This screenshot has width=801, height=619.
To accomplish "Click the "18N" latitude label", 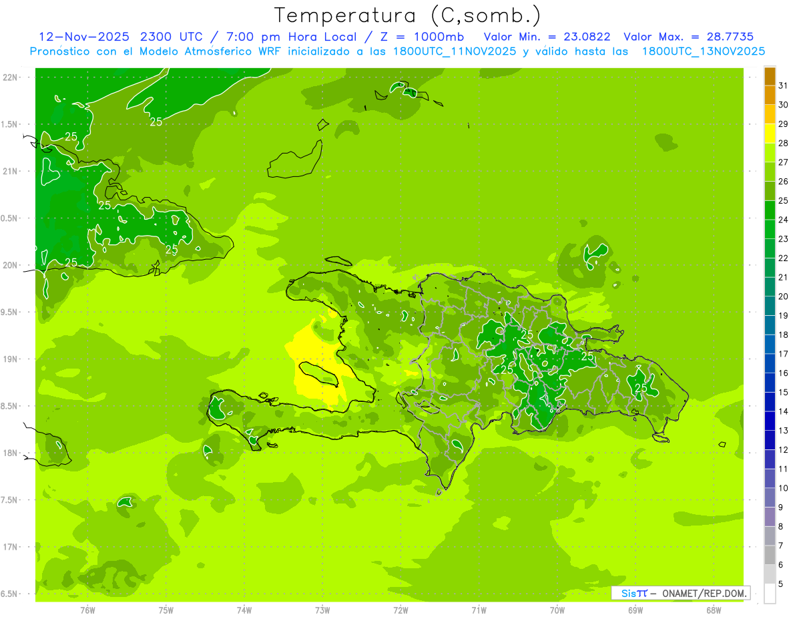I will click(11, 453).
